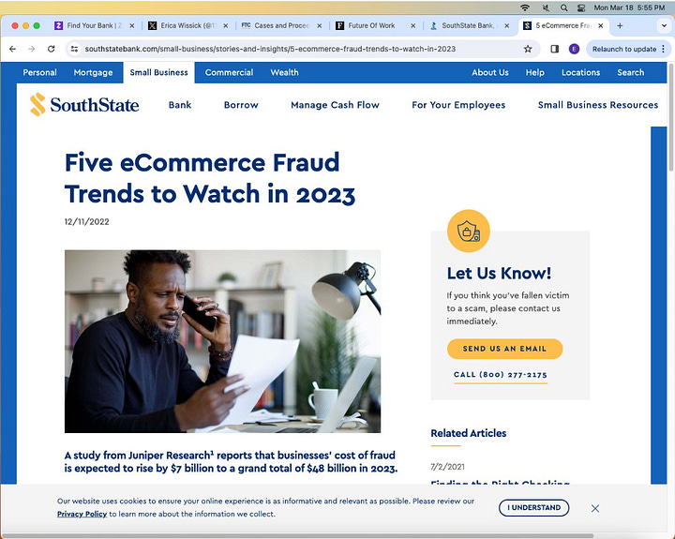Image resolution: width=675 pixels, height=539 pixels.
Task: Go back using the browser back arrow
Action: tap(12, 49)
